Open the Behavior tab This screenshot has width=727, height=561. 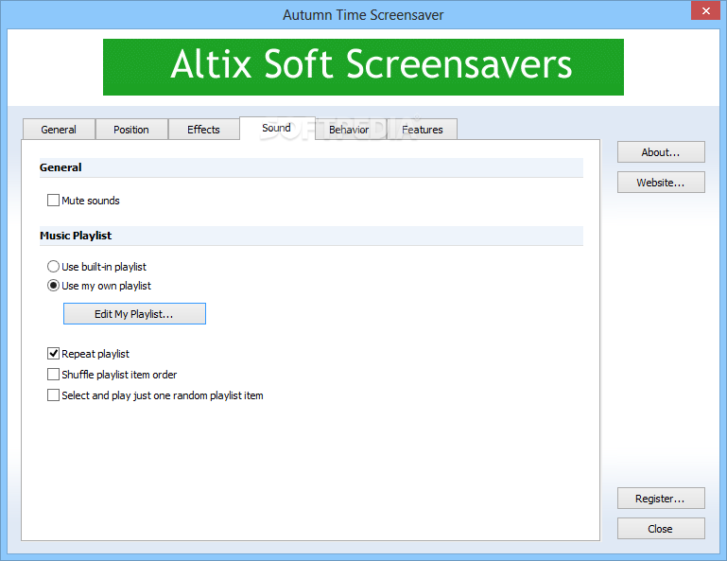349,130
